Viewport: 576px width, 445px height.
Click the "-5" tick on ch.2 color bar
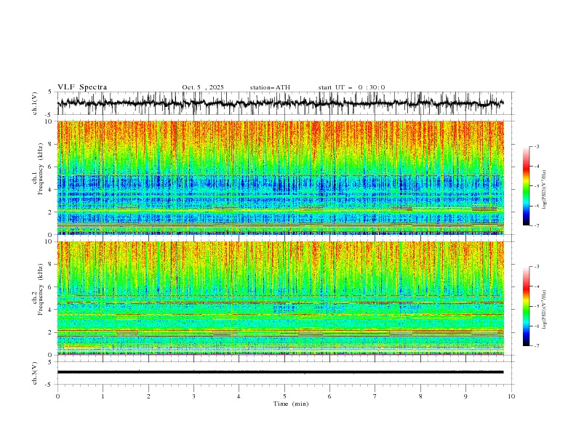tap(536, 306)
